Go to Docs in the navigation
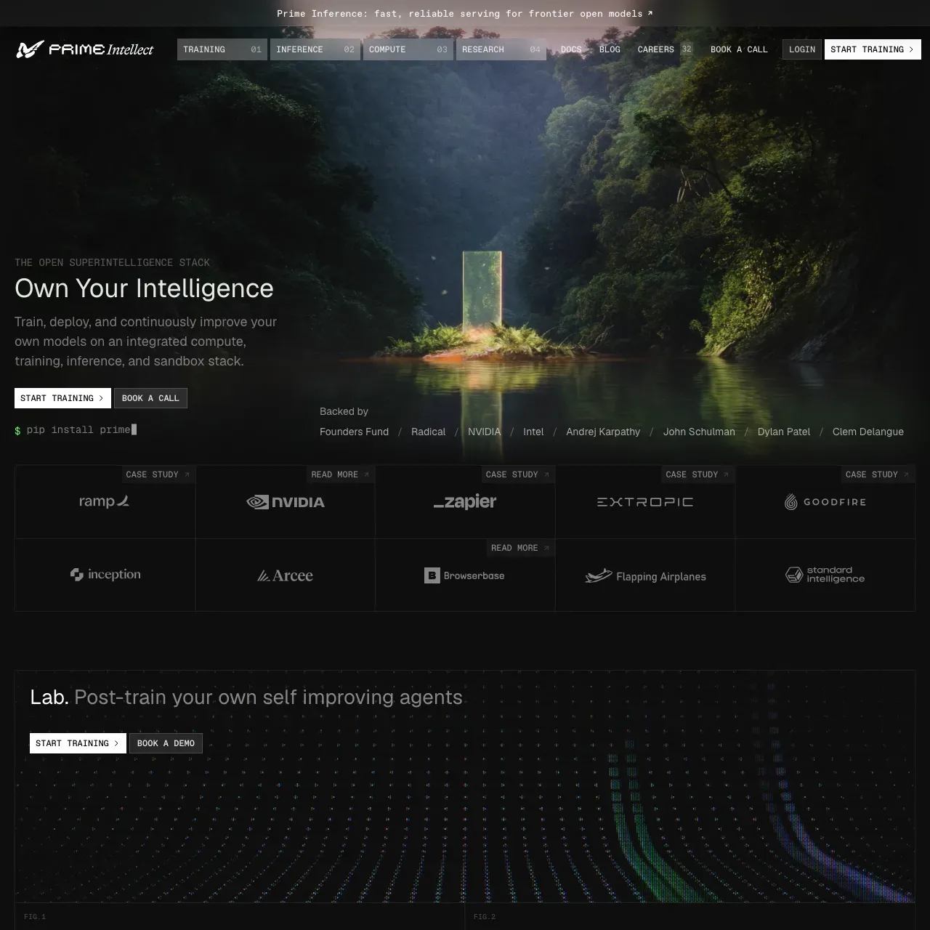This screenshot has width=930, height=930. coord(571,49)
